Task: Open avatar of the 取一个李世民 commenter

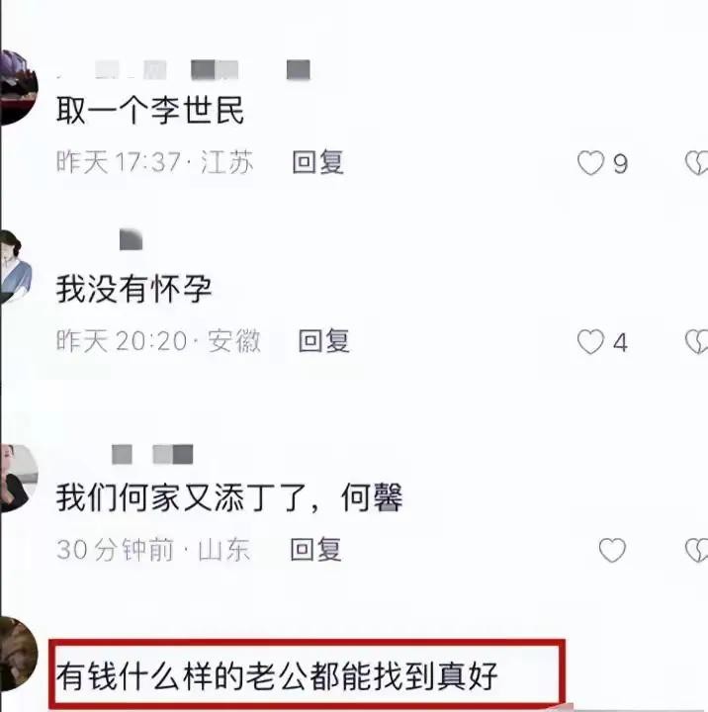Action: (19, 88)
